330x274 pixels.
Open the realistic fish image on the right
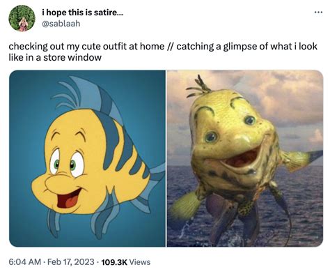(245, 158)
